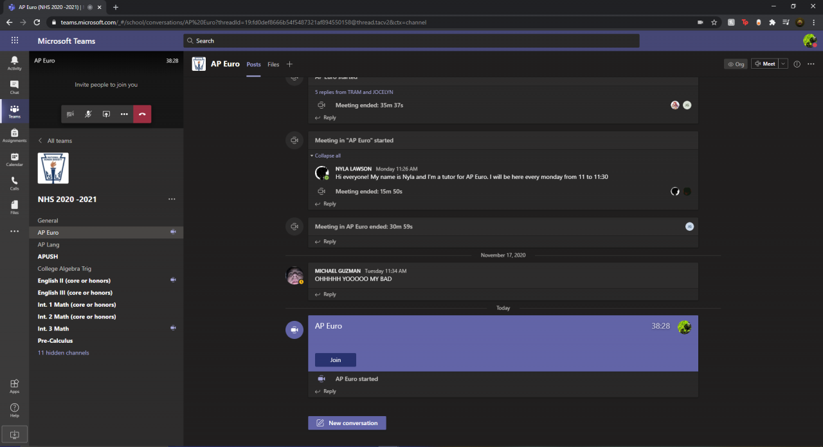Click the download desktop app icon
823x447 pixels.
tap(14, 434)
